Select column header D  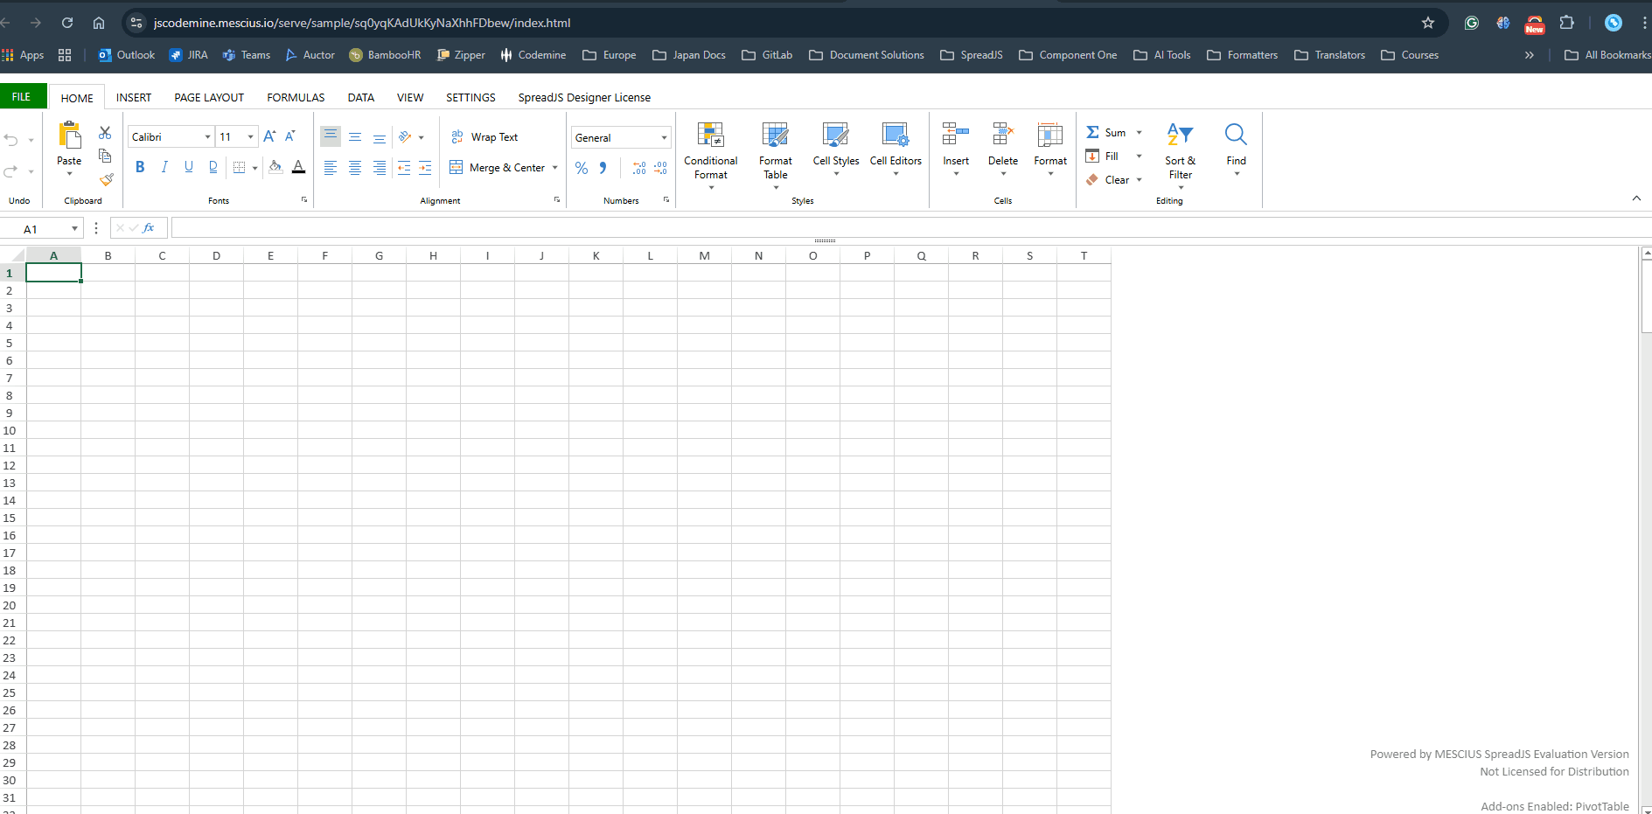point(216,255)
